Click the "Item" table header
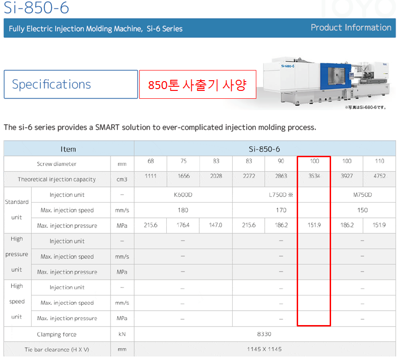This screenshot has height=358, width=397. pos(68,149)
